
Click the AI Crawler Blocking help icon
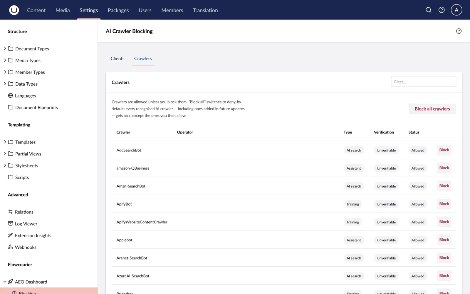459,31
